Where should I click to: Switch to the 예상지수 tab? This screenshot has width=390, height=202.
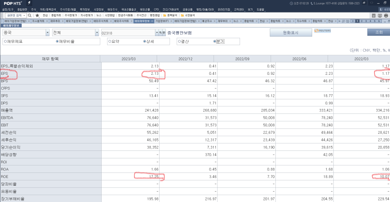207,21
